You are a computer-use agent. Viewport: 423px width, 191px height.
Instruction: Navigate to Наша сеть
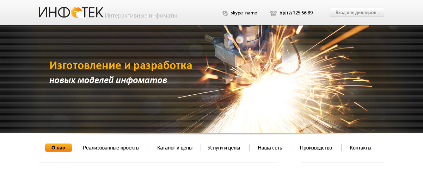[x=270, y=148]
